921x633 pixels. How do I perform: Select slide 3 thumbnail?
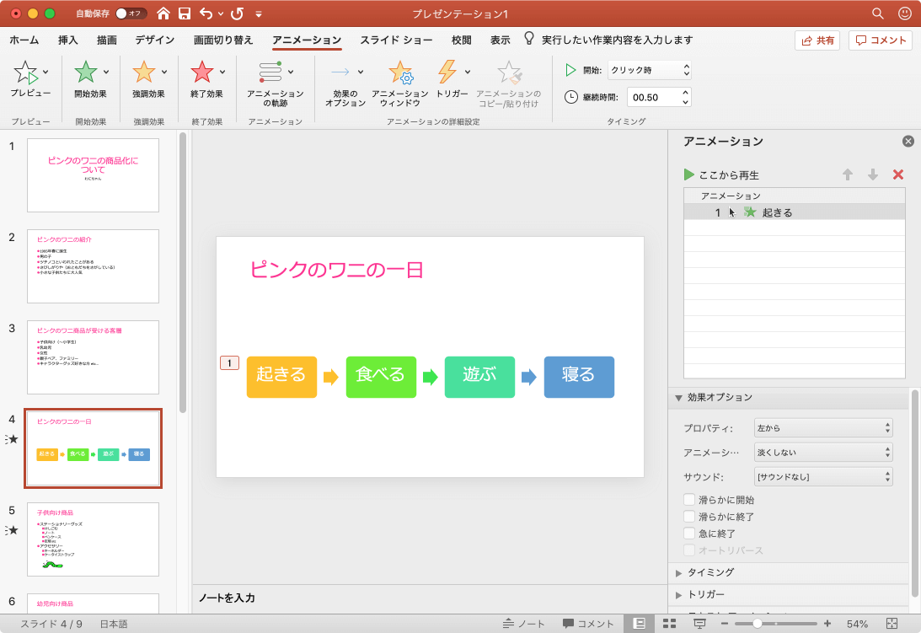pos(93,357)
